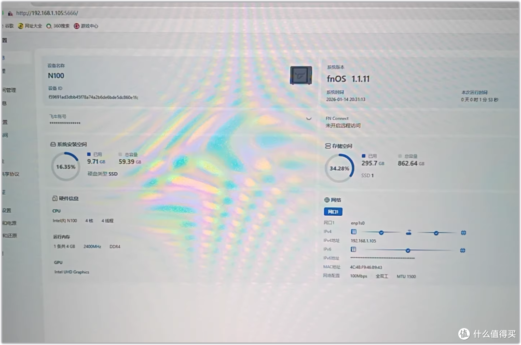Open the 网址大全 bookmark
The height and width of the screenshot is (345, 521).
(30, 26)
